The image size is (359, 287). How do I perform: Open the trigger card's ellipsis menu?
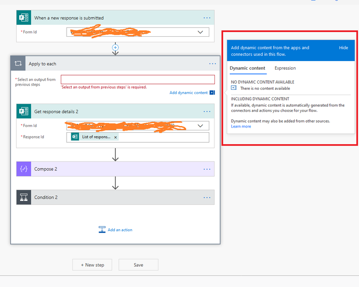[x=207, y=18]
